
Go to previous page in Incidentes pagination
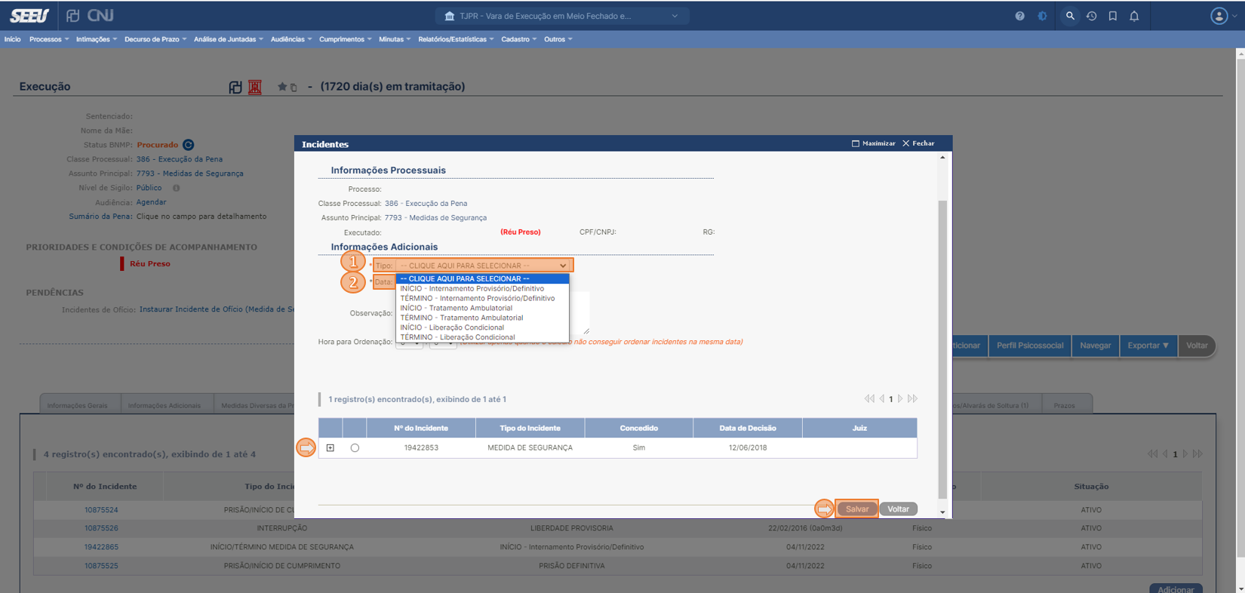pos(881,398)
